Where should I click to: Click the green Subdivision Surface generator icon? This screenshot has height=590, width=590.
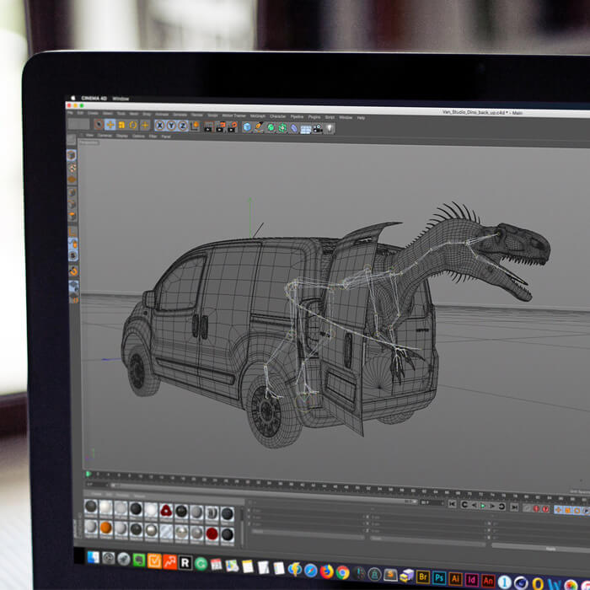(x=271, y=128)
